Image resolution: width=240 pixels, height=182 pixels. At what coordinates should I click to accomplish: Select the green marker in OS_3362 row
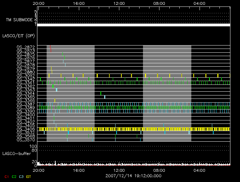[x=53, y=86]
